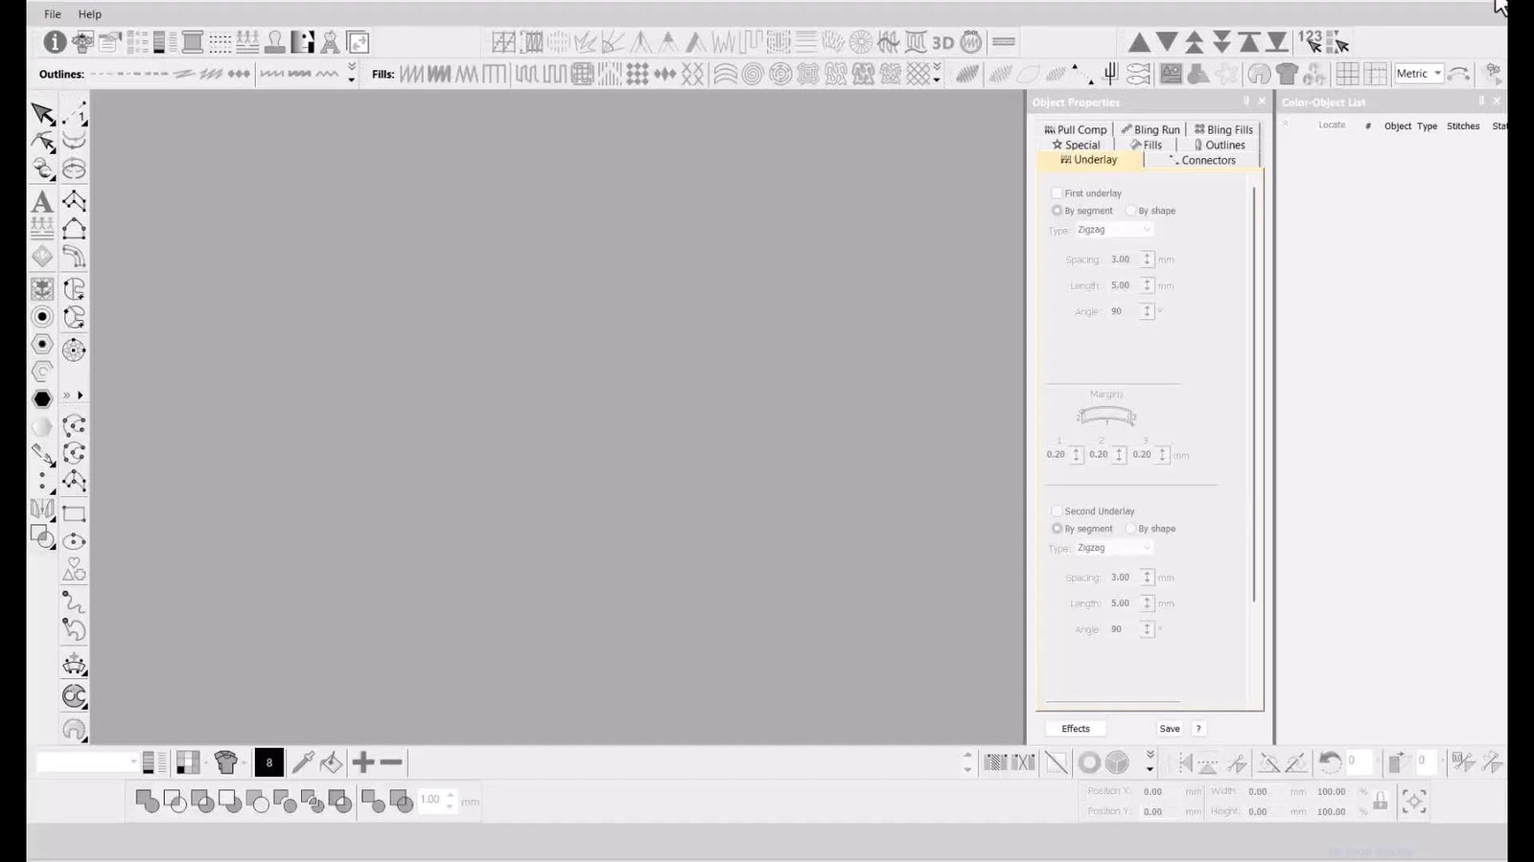Viewport: 1534px width, 862px height.
Task: Click the plus icon to add a color
Action: [x=362, y=762]
